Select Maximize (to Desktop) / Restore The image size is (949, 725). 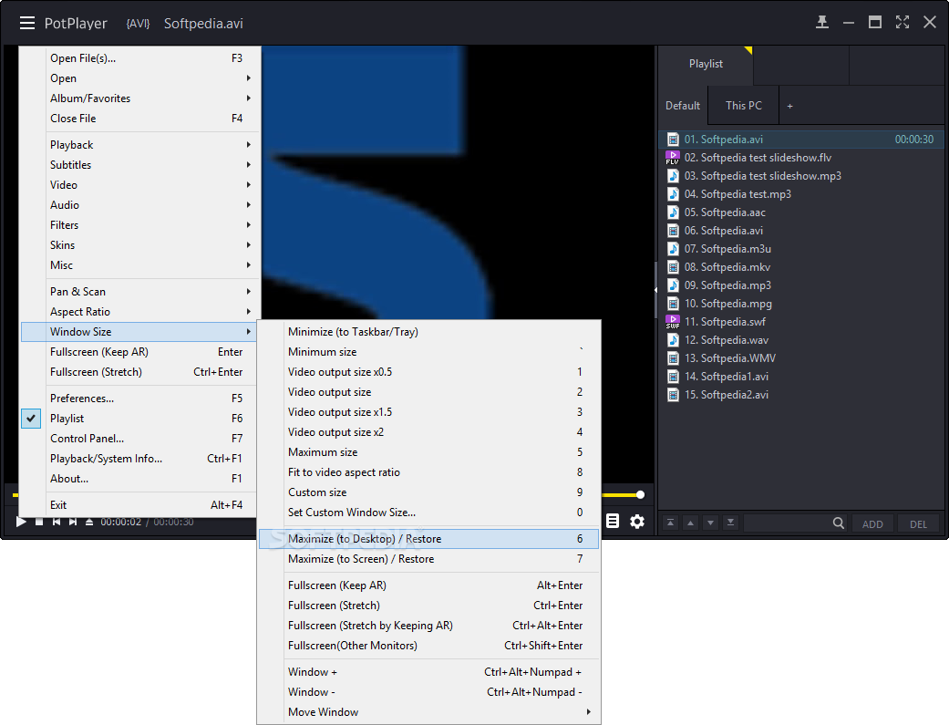click(428, 538)
